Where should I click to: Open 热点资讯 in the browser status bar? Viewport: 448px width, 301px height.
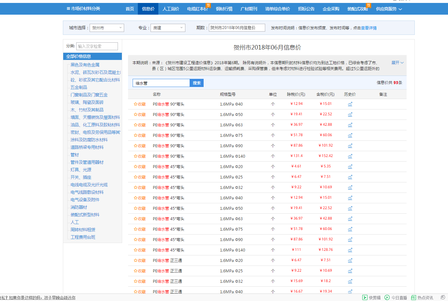422,297
